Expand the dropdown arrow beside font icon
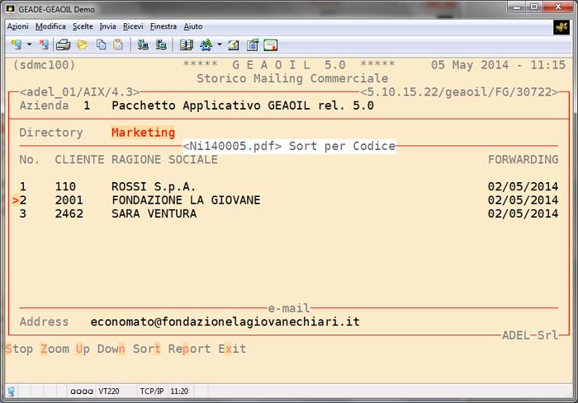 pos(219,45)
